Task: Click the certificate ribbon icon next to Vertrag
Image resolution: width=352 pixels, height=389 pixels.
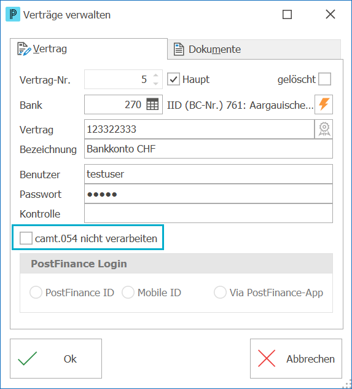Action: (x=324, y=129)
